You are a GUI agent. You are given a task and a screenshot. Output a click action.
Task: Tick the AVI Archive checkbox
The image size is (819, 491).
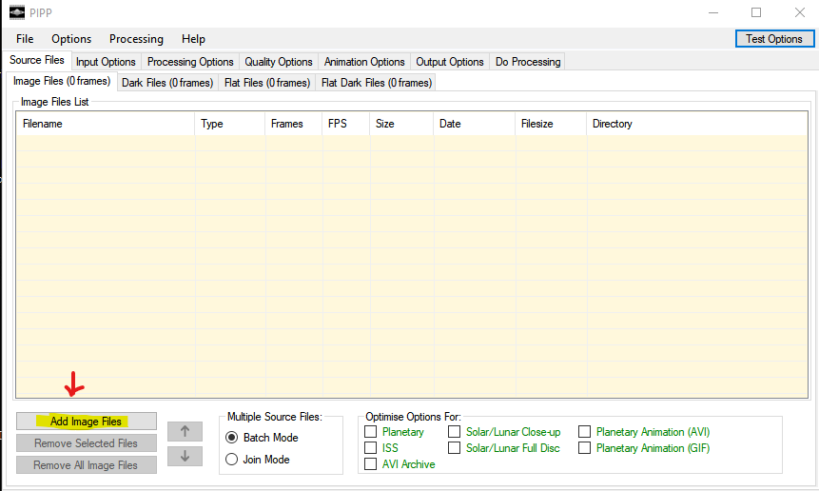(x=371, y=464)
